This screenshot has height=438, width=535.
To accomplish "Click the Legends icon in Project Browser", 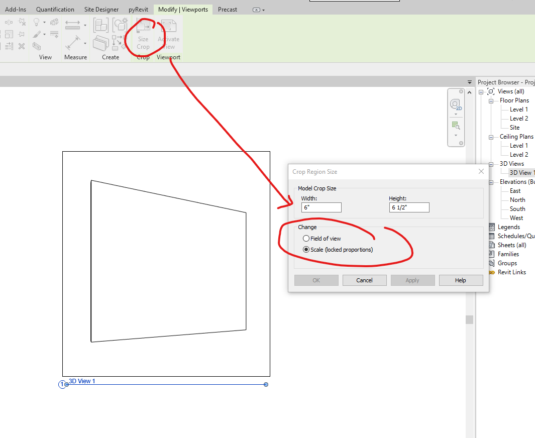I will (x=491, y=227).
